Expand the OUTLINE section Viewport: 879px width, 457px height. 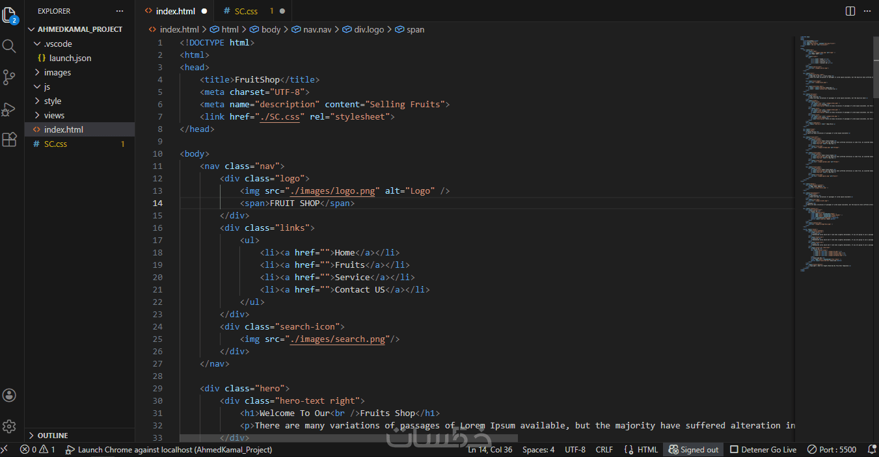(x=79, y=436)
